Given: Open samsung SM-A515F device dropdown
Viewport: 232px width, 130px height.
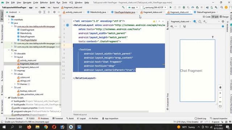Looking at the screenshot, I should coord(154,7).
